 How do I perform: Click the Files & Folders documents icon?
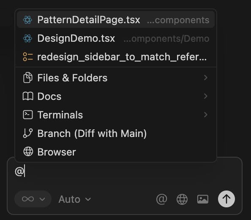(28, 78)
